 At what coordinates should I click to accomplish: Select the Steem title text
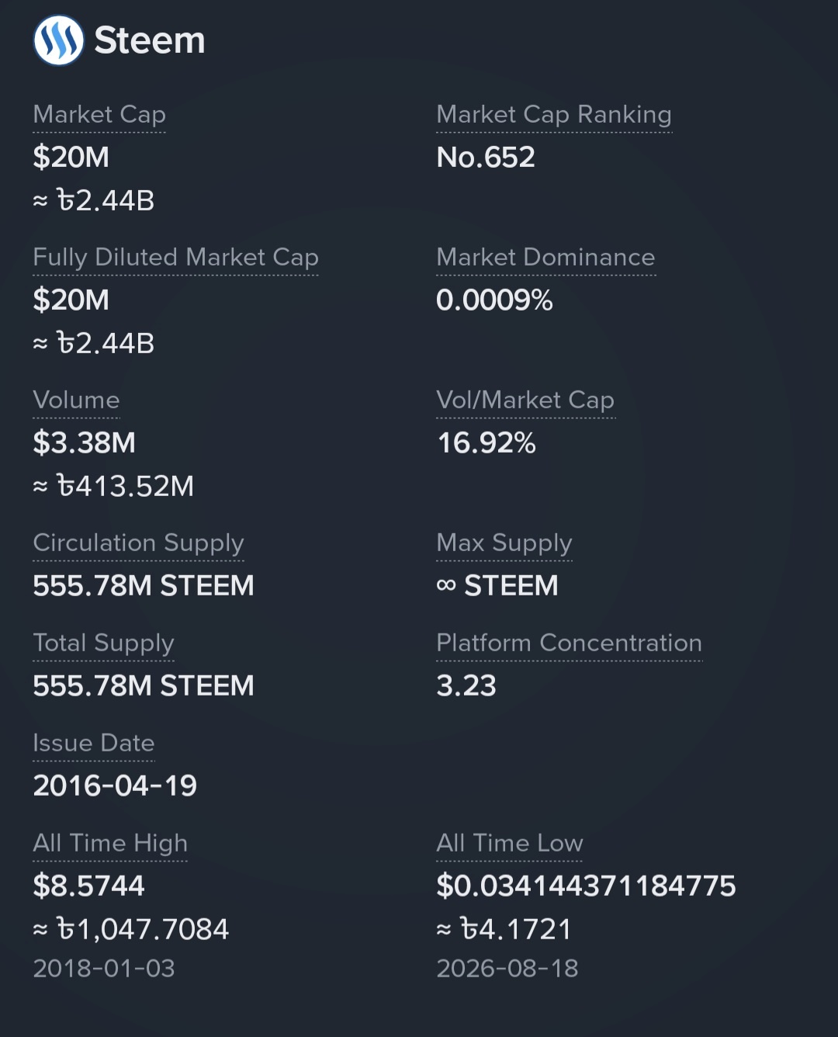pos(150,40)
